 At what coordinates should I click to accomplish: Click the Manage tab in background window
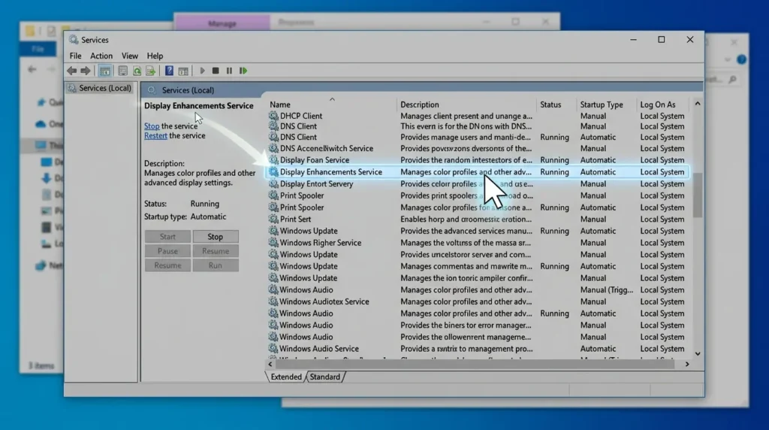click(222, 23)
